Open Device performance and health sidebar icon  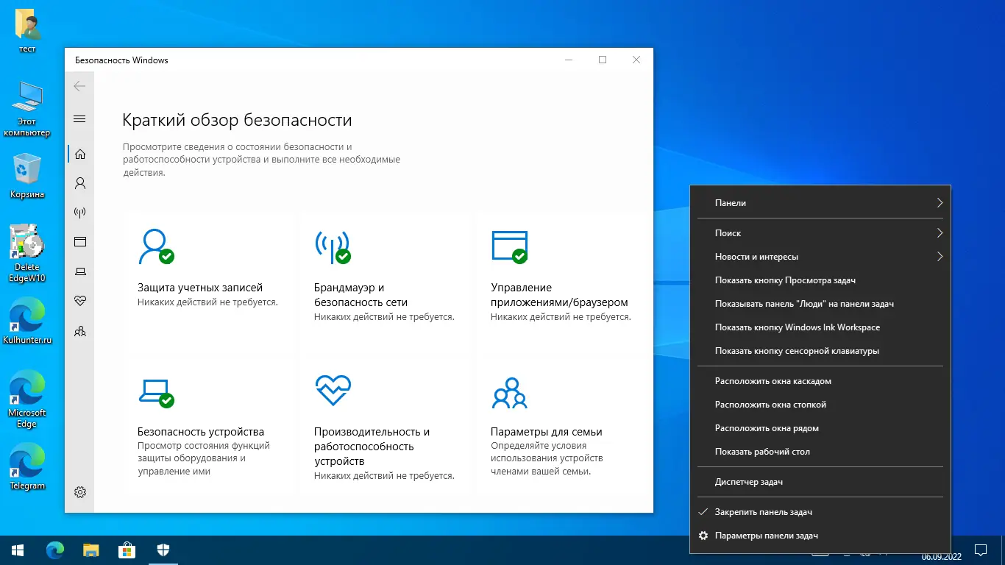(x=79, y=300)
